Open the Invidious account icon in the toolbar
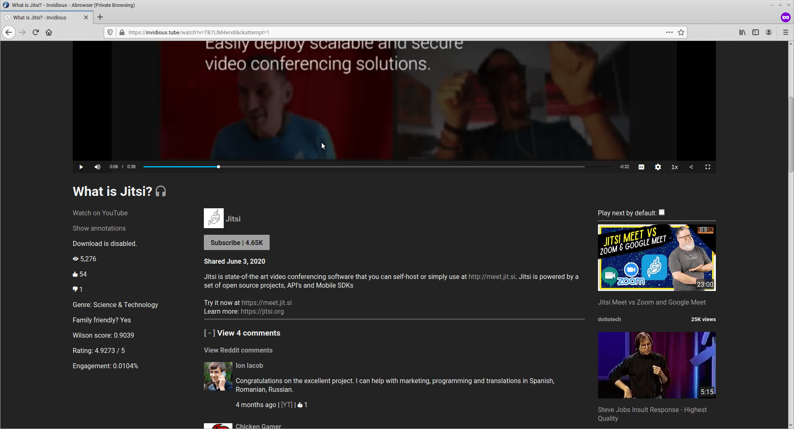The width and height of the screenshot is (794, 429). [769, 32]
